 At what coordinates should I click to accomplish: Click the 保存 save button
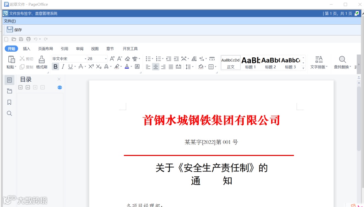click(x=14, y=30)
